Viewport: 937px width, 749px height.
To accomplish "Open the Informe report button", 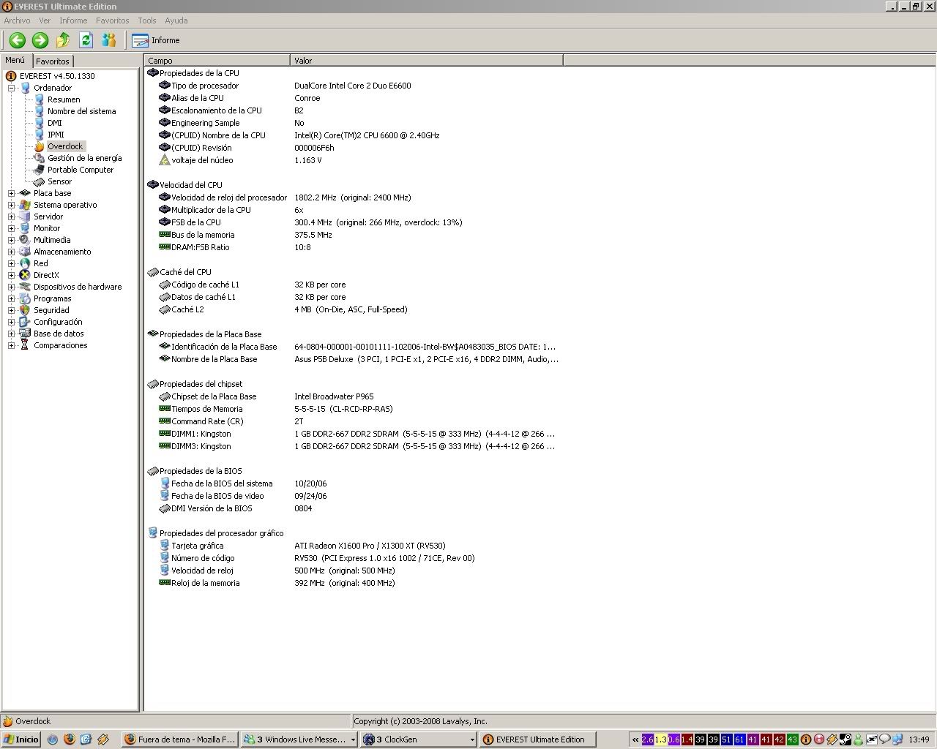I will [156, 40].
